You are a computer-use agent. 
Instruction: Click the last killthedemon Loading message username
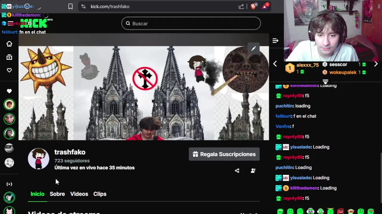(304, 188)
